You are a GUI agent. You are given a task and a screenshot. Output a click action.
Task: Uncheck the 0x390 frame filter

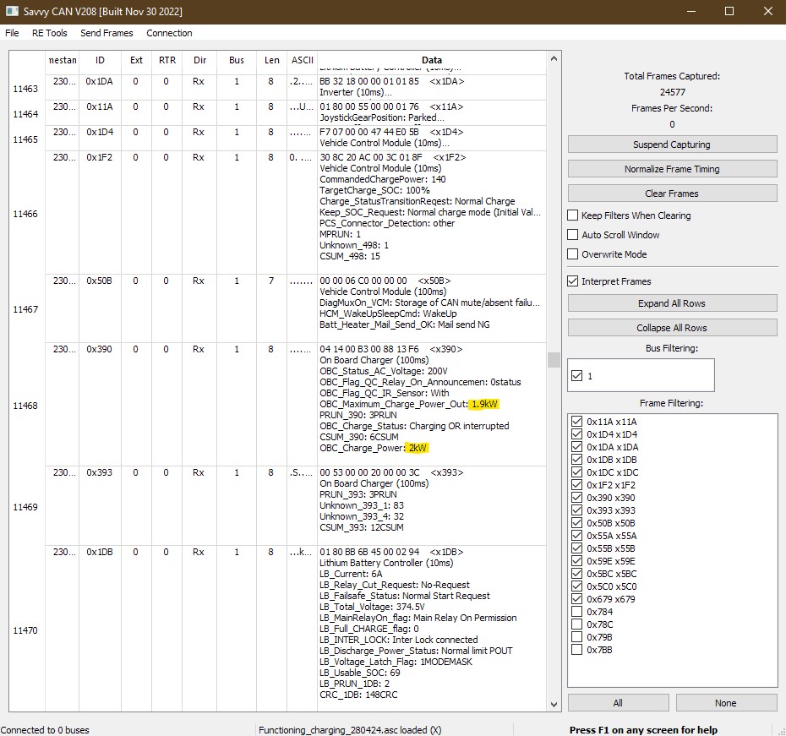(577, 498)
